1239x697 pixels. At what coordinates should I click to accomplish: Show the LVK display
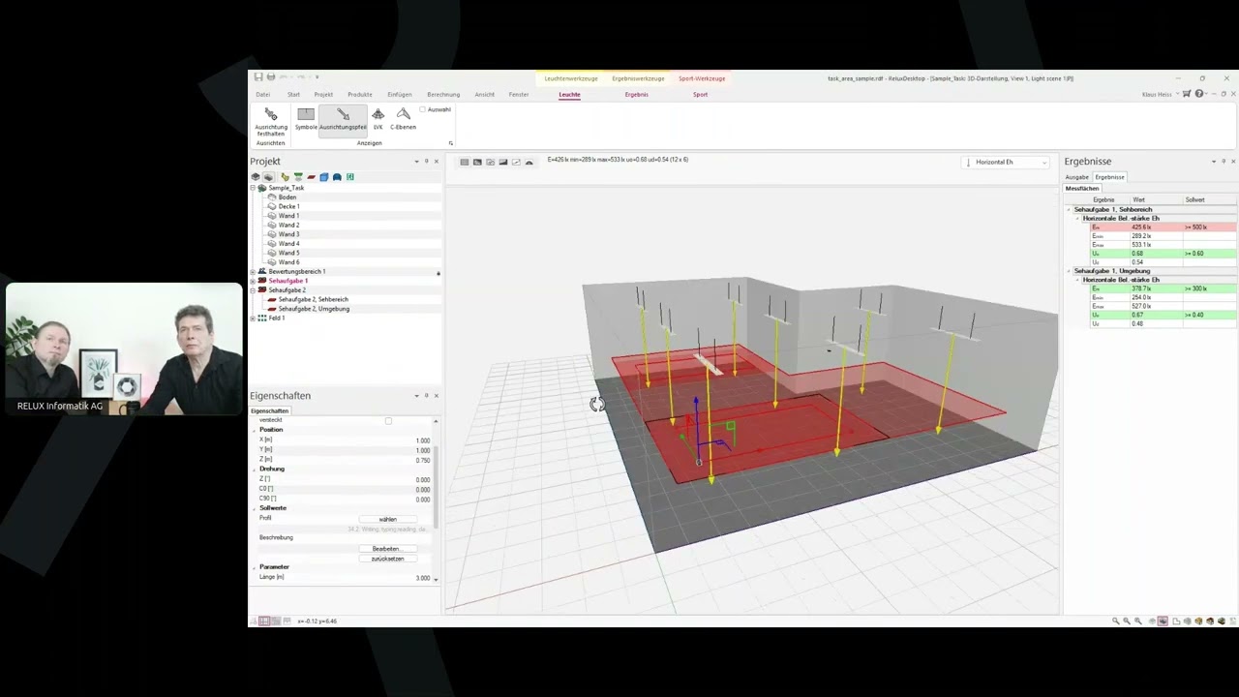click(378, 119)
